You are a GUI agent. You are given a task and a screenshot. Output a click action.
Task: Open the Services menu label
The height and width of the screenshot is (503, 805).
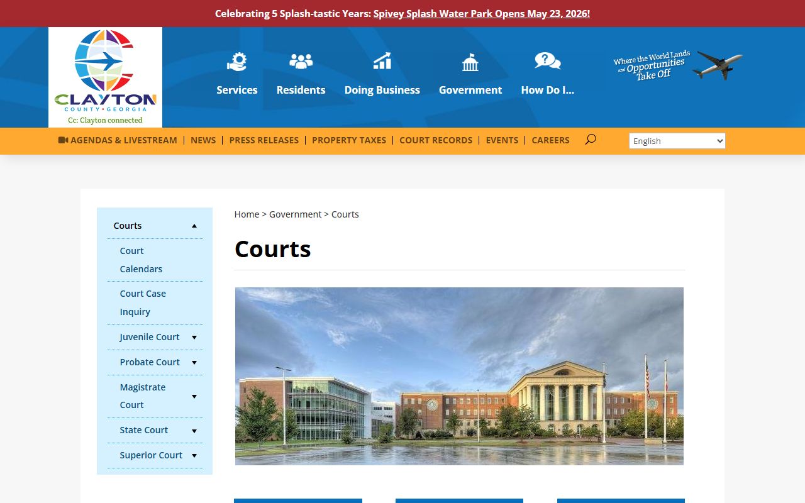(237, 90)
